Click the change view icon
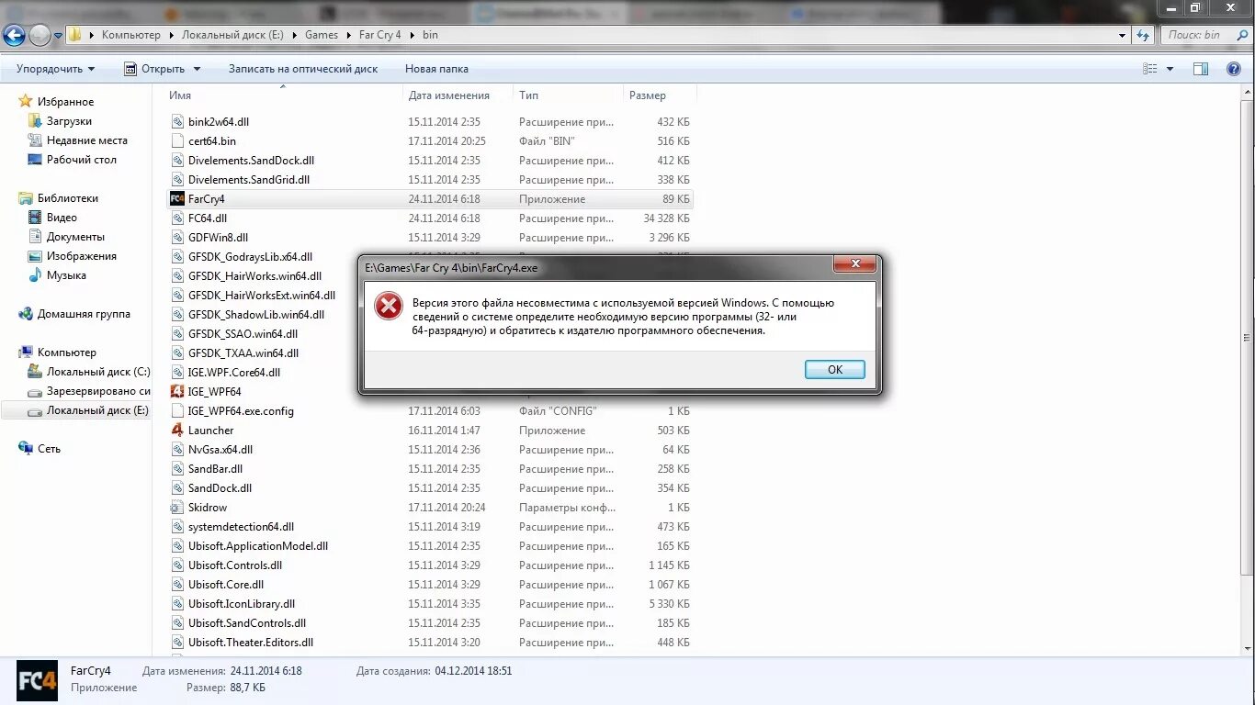This screenshot has height=705, width=1255. (1150, 69)
